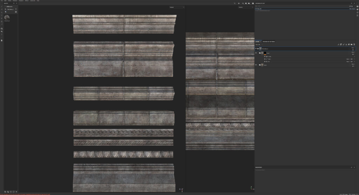Close the Layers tab with its X
359x195 pixels.
point(260,42)
